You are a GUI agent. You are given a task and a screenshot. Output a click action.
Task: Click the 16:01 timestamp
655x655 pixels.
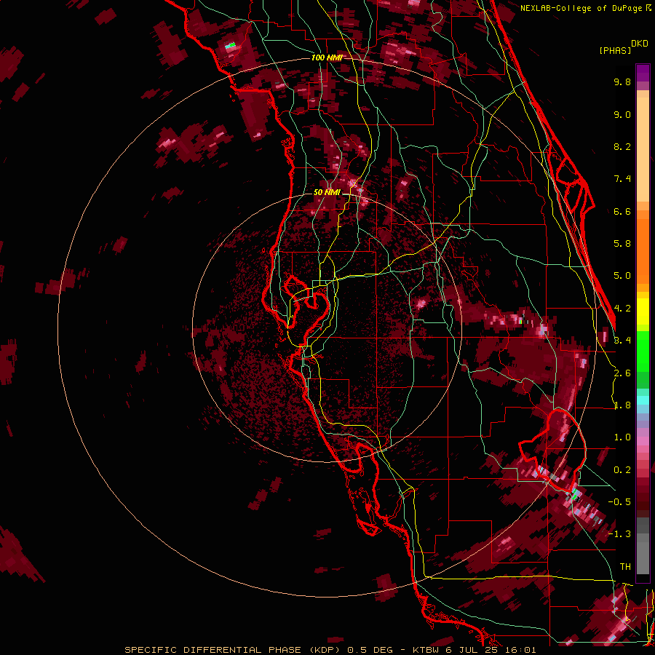[520, 650]
